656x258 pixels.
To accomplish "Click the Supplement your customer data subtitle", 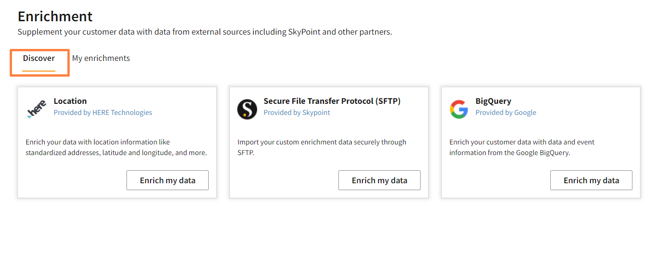I will 205,32.
